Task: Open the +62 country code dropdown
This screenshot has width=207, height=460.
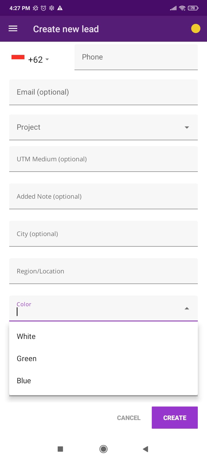Action: (x=39, y=60)
